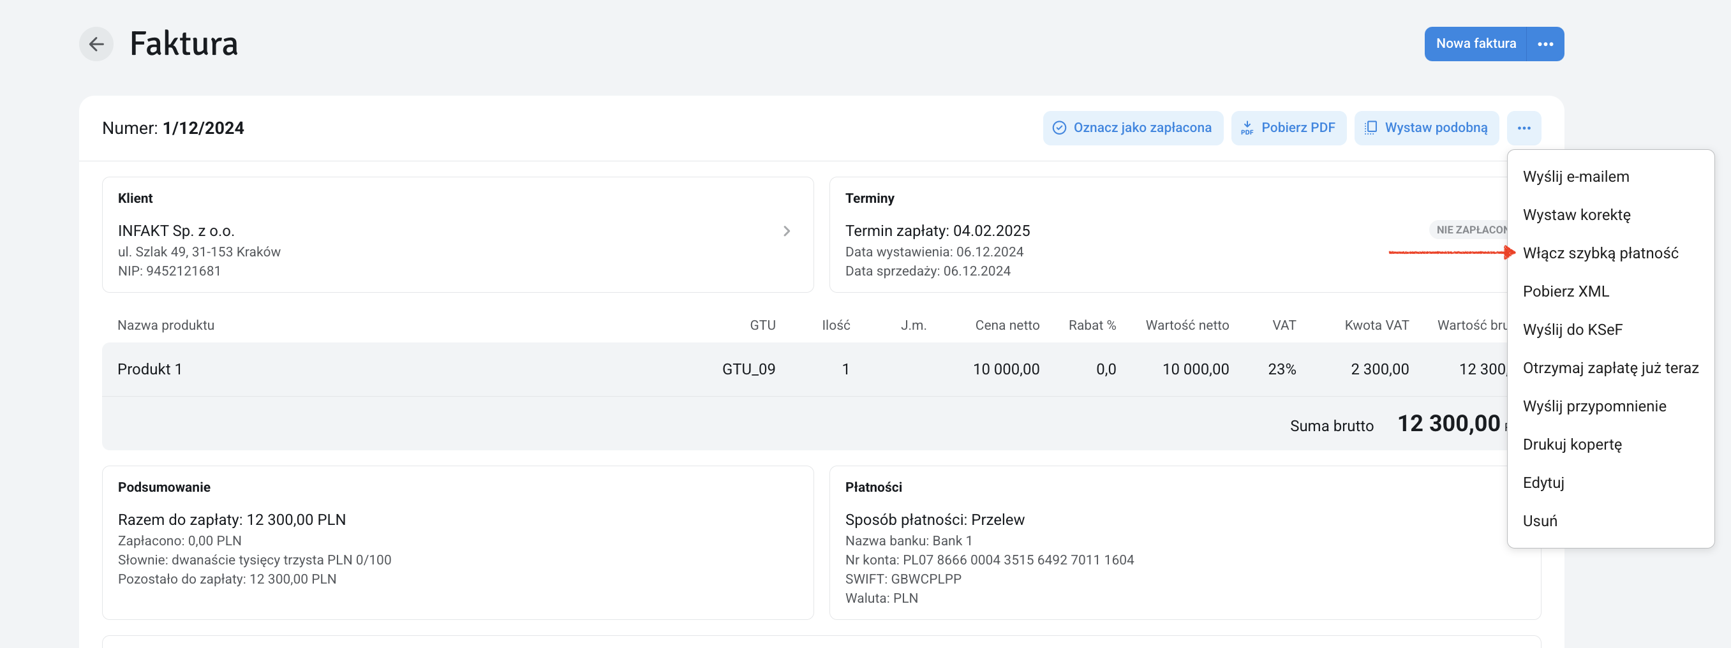
Task: Choose Drukuj kopertę menu entry
Action: click(x=1610, y=445)
